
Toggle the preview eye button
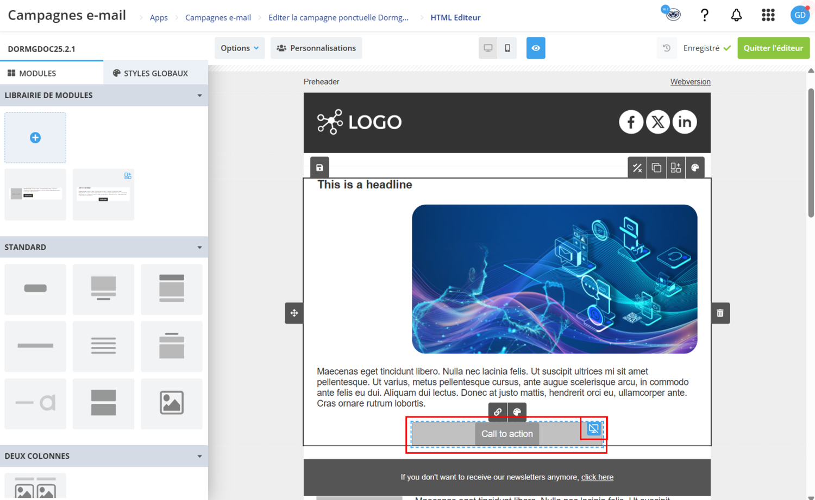click(536, 48)
